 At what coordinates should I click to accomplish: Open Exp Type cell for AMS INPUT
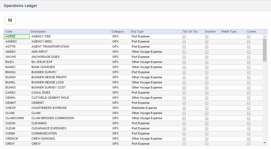[x=156, y=52]
